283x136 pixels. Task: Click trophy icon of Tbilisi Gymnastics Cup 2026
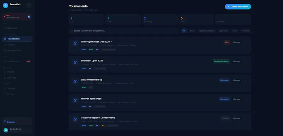coord(75,43)
